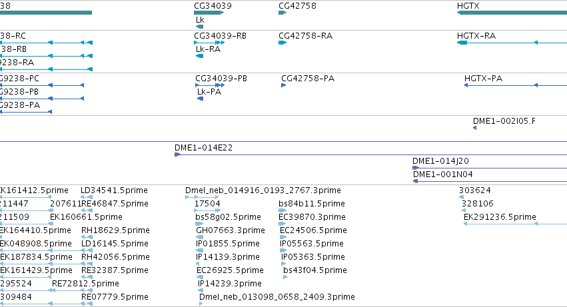The image size is (567, 307).
Task: Click the HGTX gene bar
Action: [512, 13]
